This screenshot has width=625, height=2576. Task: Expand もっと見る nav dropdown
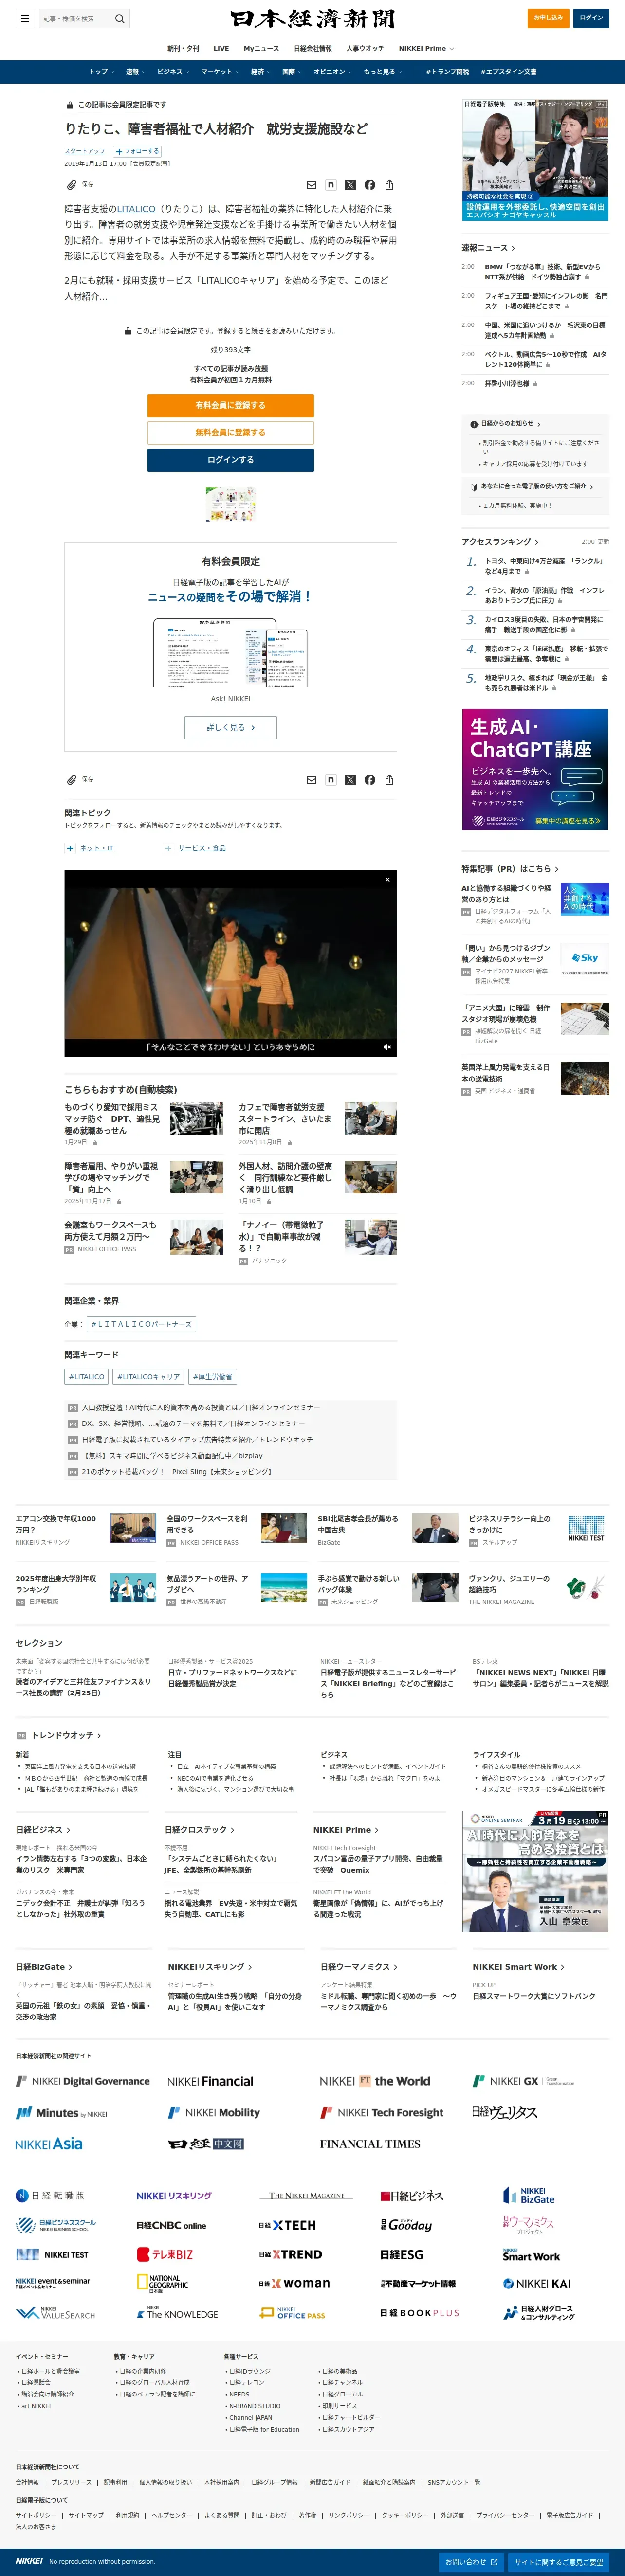tap(383, 72)
